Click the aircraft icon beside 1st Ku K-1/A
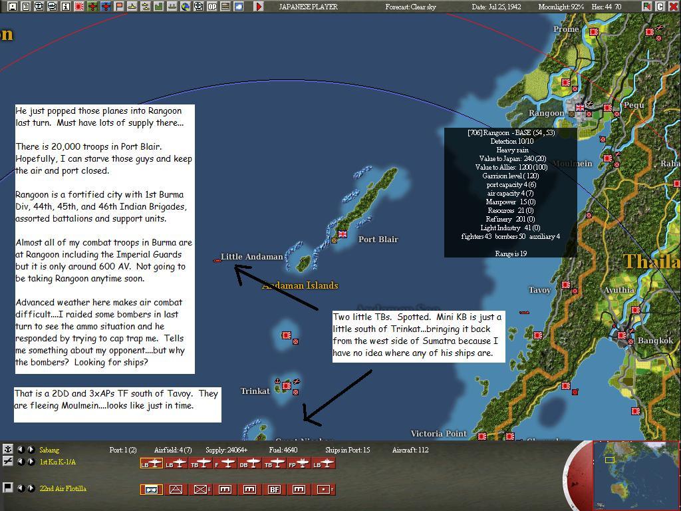681x511 pixels. pos(7,462)
